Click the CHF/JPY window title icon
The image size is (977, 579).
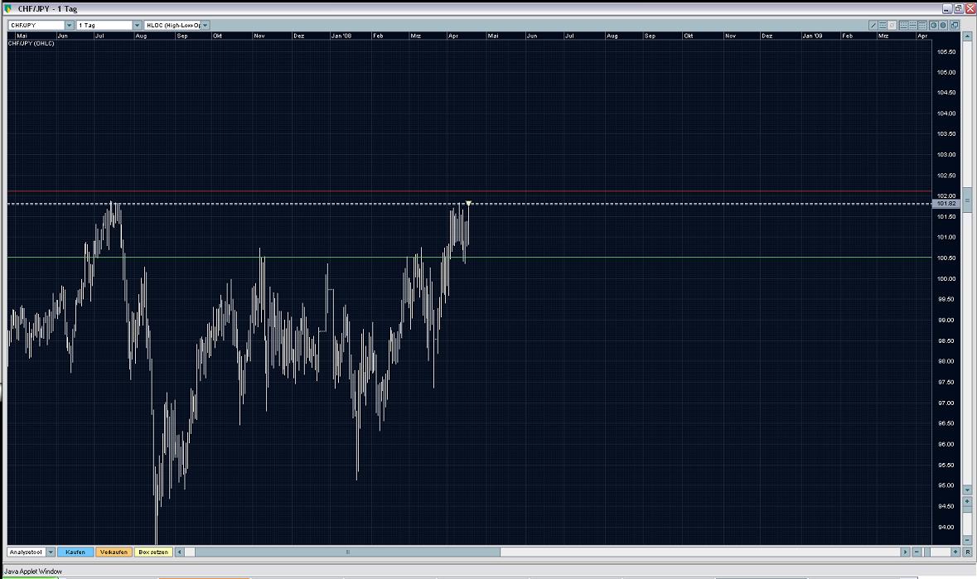(8, 9)
